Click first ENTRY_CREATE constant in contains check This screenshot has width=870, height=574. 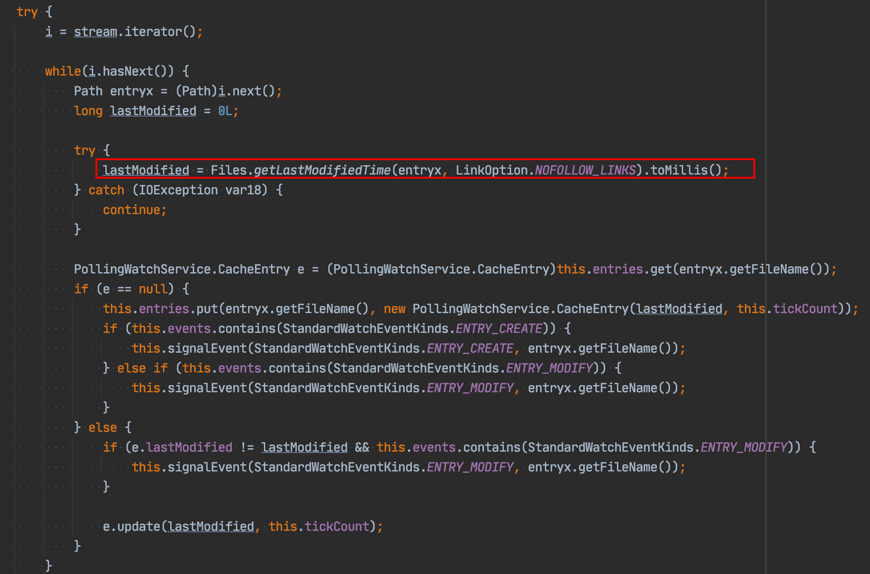click(499, 328)
